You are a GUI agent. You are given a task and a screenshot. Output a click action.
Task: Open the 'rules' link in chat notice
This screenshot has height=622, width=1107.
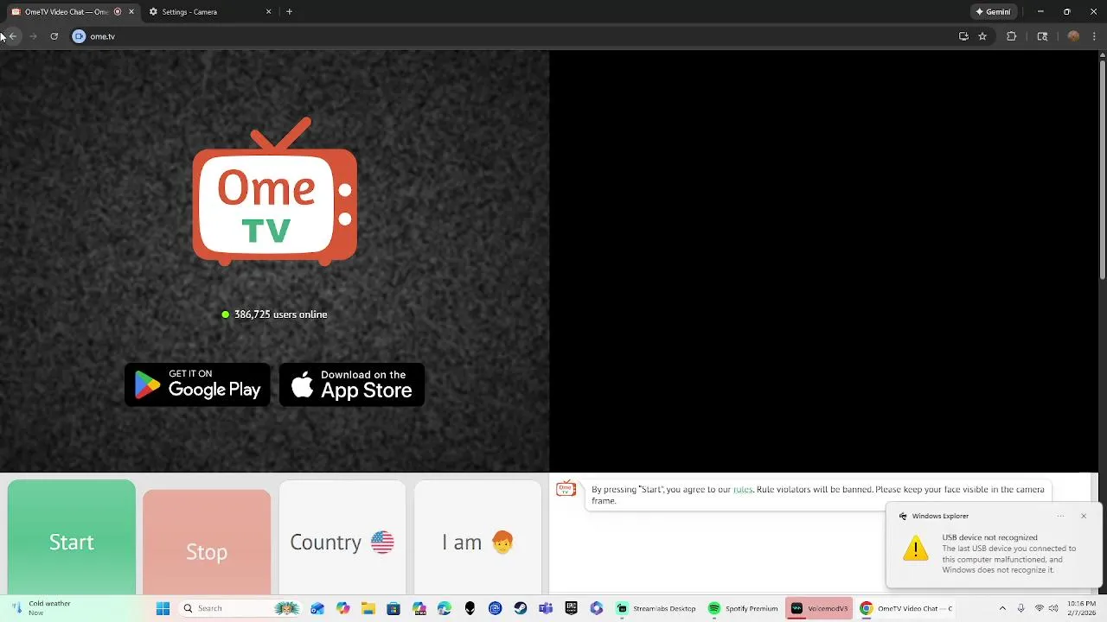pos(743,490)
